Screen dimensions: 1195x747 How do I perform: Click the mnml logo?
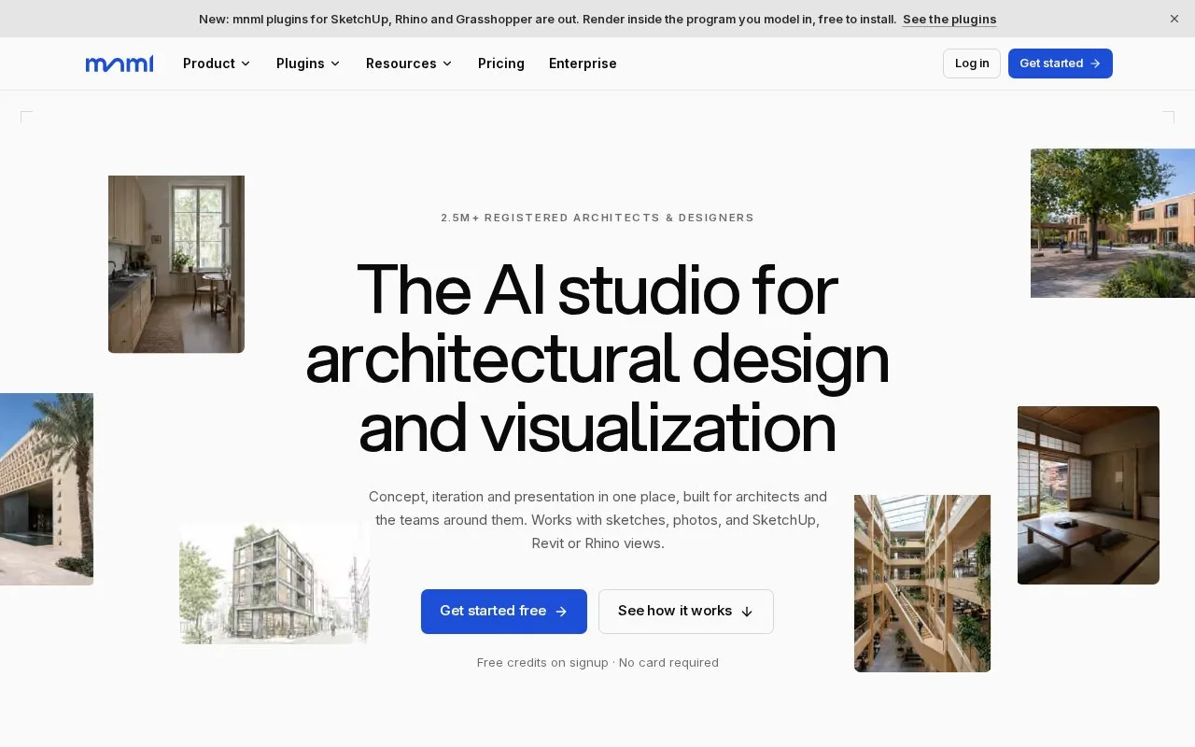[119, 63]
